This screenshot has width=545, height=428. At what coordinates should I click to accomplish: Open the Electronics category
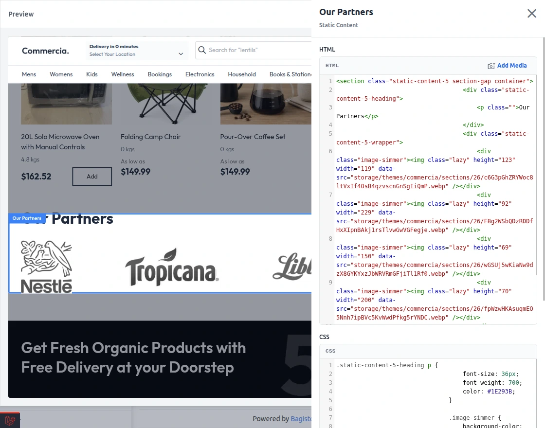200,74
